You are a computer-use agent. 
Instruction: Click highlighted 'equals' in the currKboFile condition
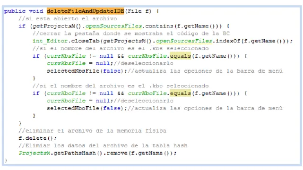point(180,93)
